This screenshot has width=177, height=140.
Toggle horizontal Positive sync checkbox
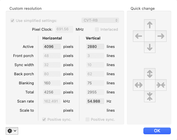pos(44,119)
